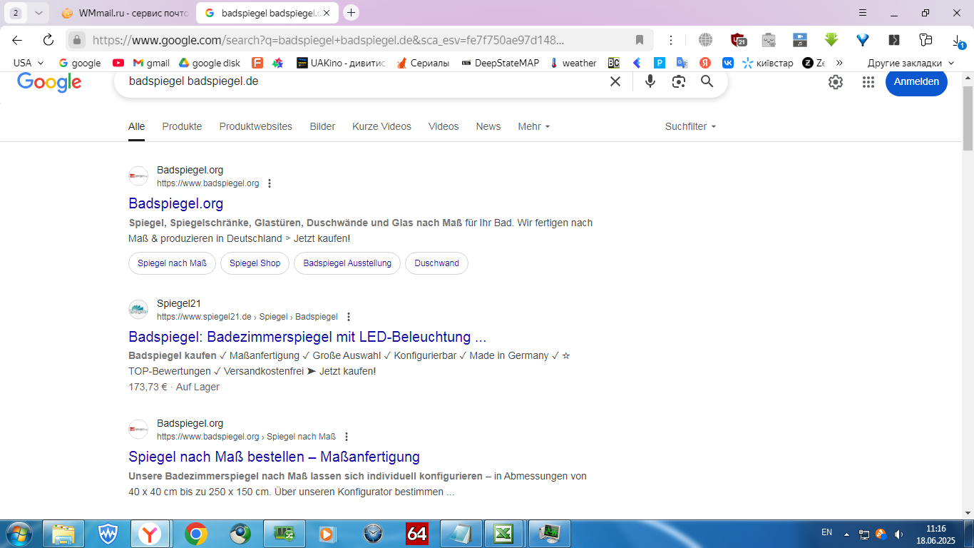Image resolution: width=974 pixels, height=548 pixels.
Task: Switch to the News tab
Action: (x=488, y=126)
